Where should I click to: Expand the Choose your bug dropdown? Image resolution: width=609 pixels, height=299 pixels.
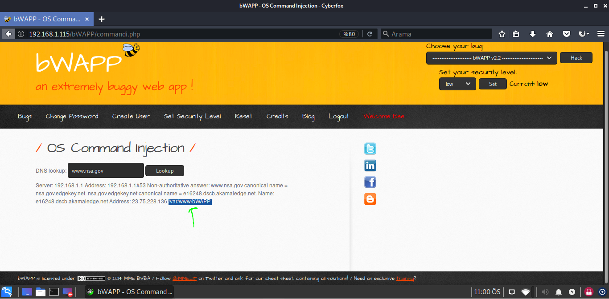(x=491, y=58)
